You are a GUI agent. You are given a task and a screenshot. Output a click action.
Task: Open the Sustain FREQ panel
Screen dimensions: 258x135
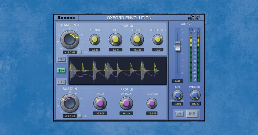point(61,82)
